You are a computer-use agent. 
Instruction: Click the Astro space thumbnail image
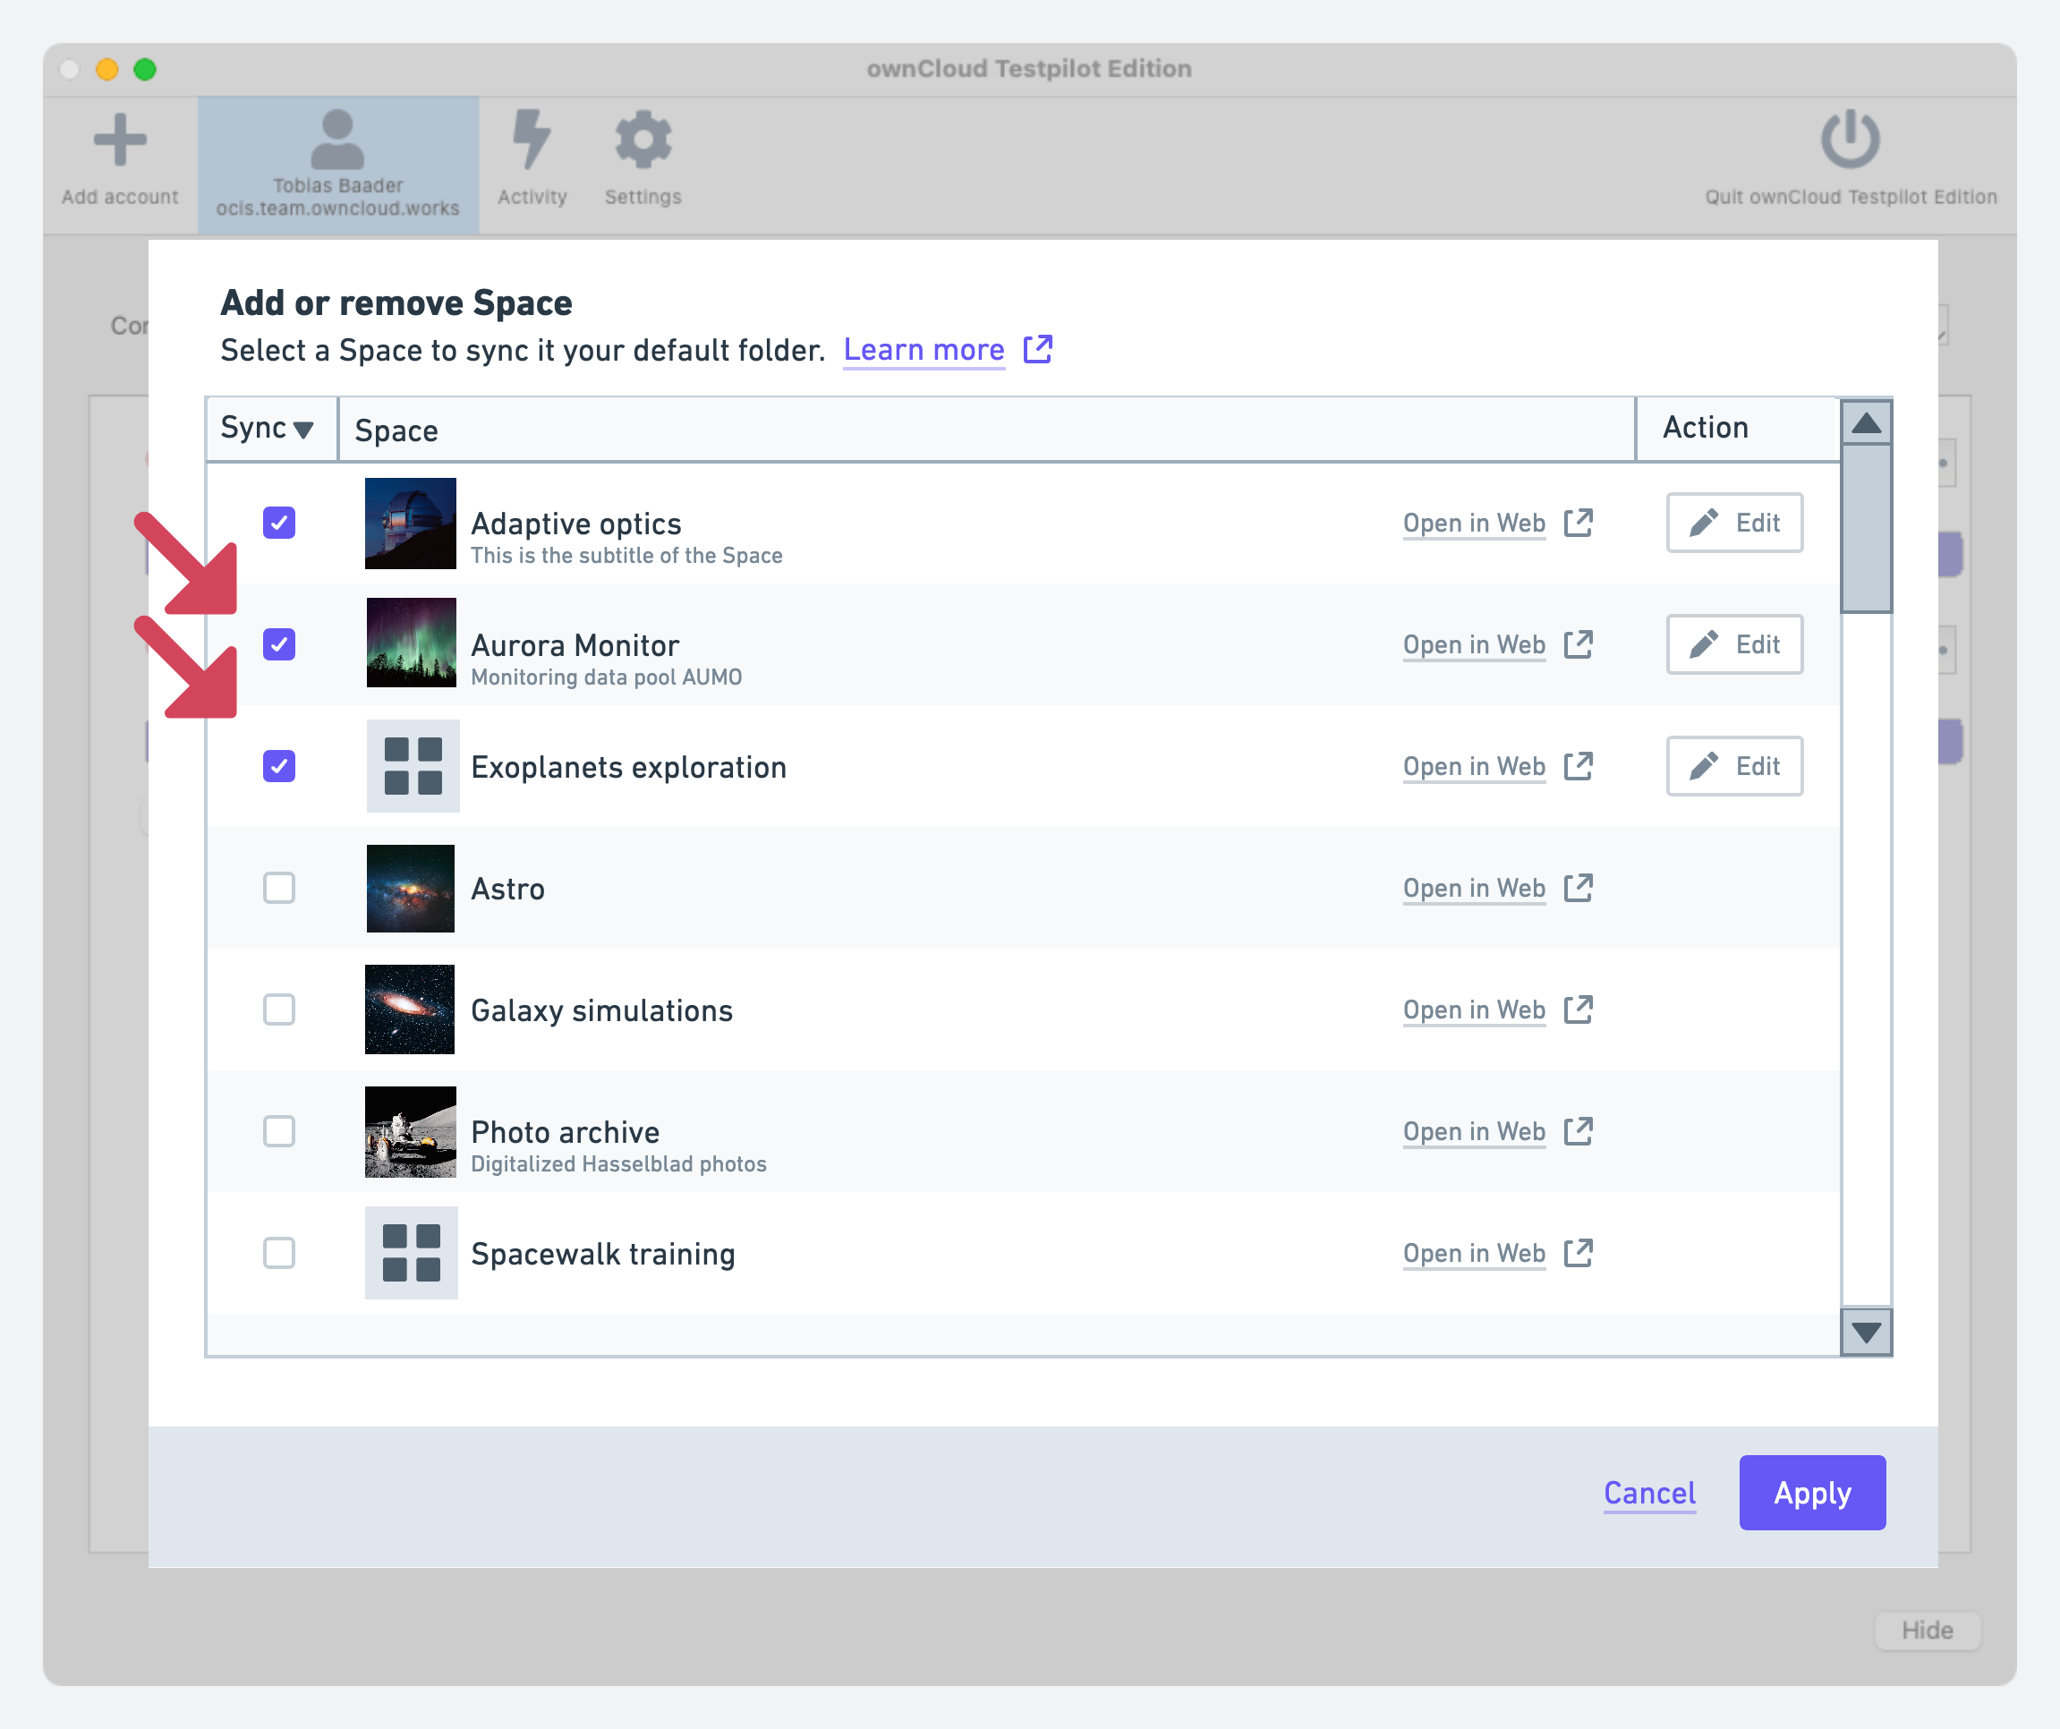(409, 888)
